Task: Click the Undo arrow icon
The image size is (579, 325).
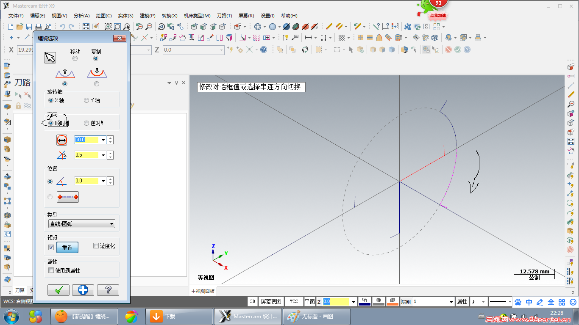Action: tap(62, 27)
